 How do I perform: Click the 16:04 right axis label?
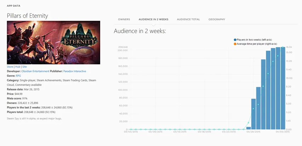click(x=289, y=47)
